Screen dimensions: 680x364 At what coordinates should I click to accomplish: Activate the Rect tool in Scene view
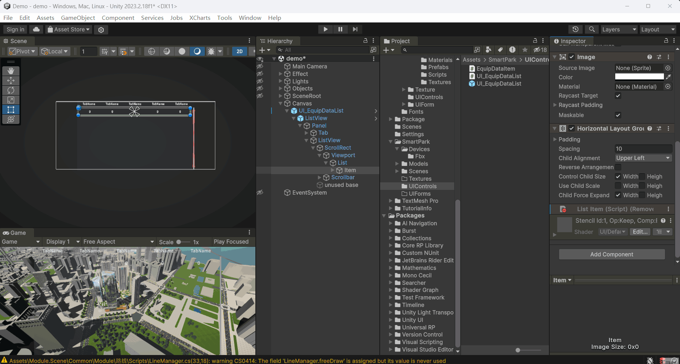(11, 110)
